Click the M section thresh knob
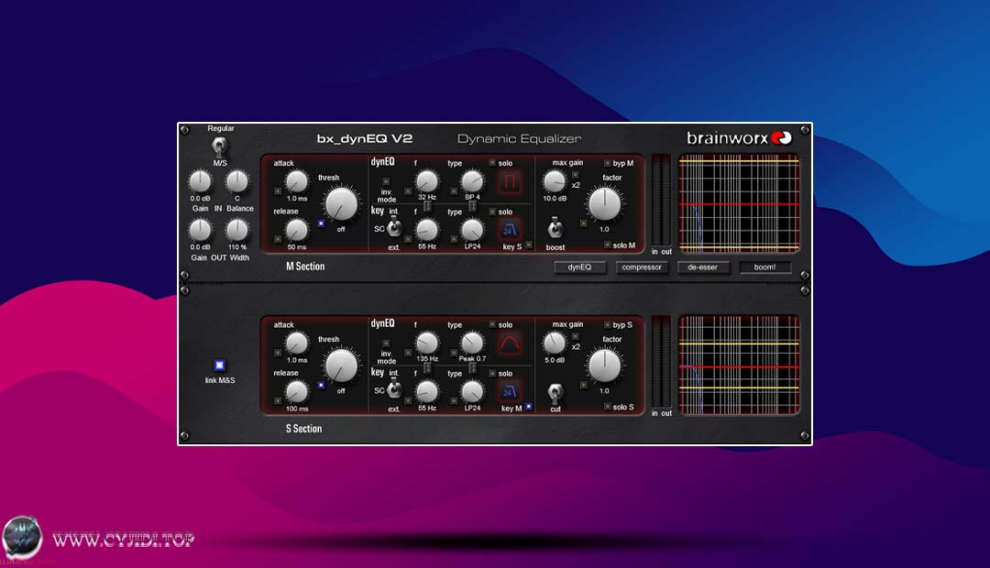Viewport: 990px width, 568px height. [342, 203]
